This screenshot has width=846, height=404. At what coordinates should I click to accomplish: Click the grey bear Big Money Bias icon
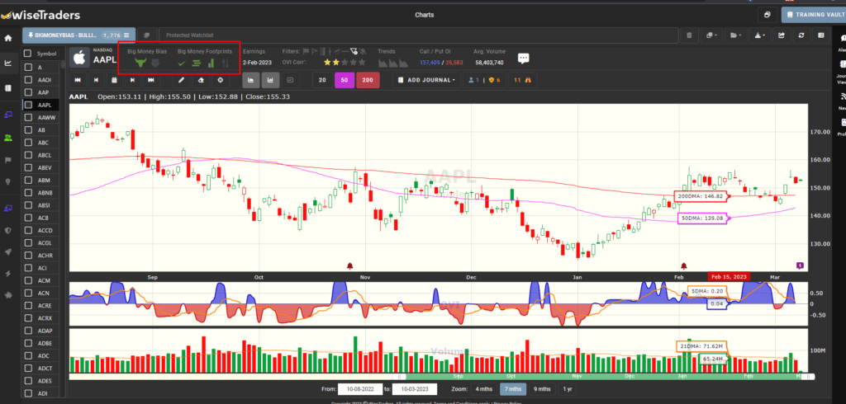[x=155, y=63]
